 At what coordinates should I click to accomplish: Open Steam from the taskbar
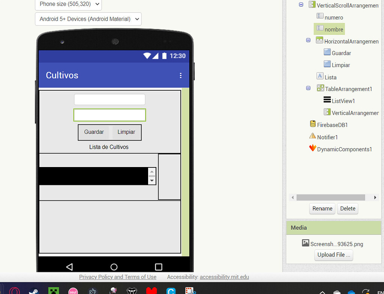34,291
